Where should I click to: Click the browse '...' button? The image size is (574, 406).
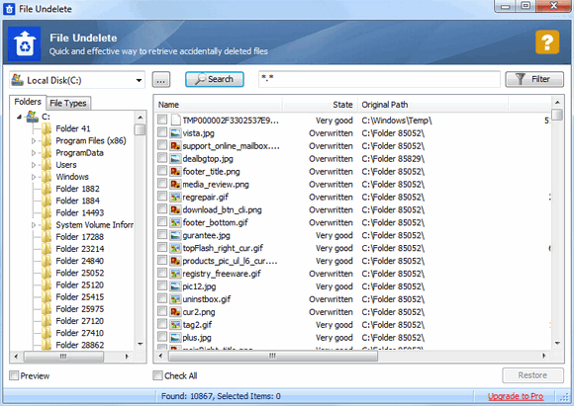pos(161,80)
